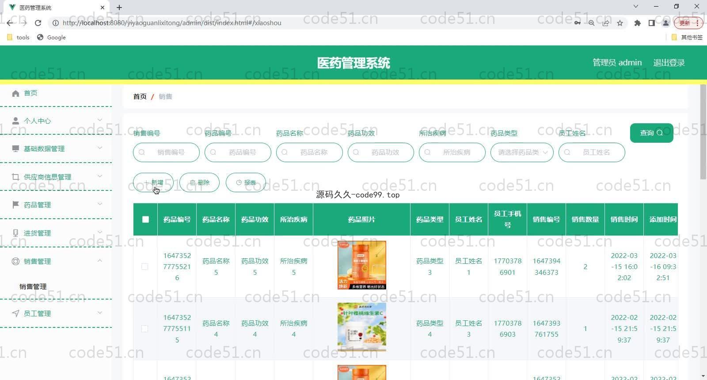Viewport: 707px width, 380px height.
Task: Check the row for 药品名称 4
Action: [144, 329]
